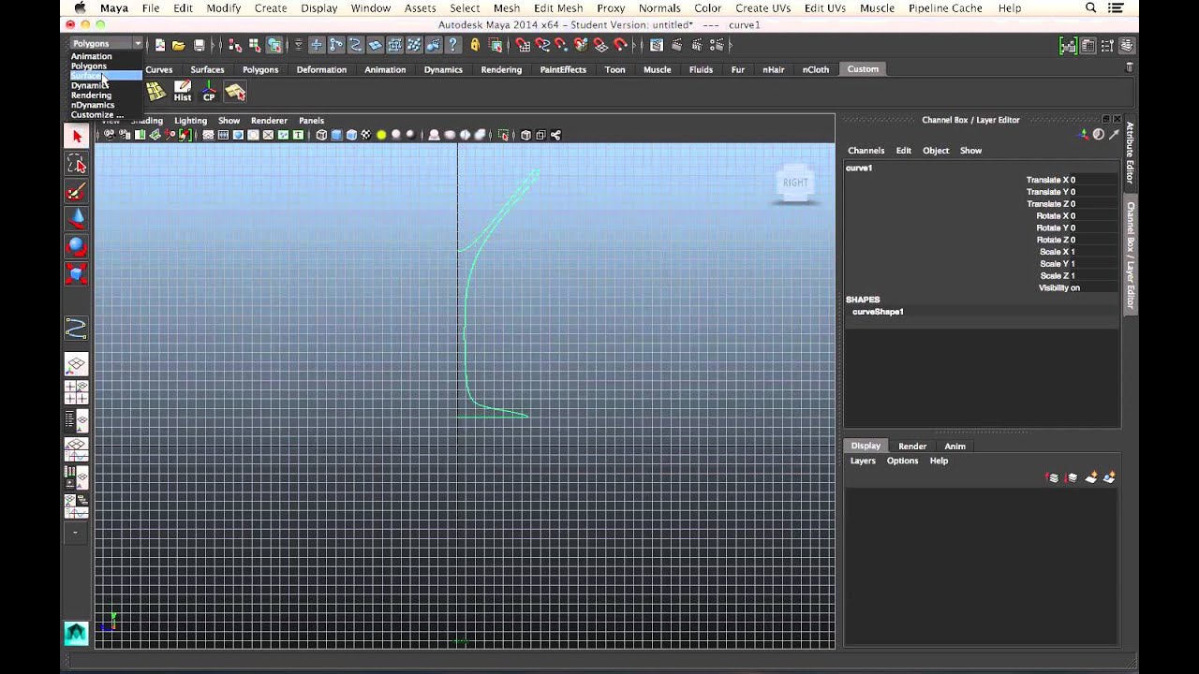
Task: Click the viewport Select Camera icon
Action: 110,135
